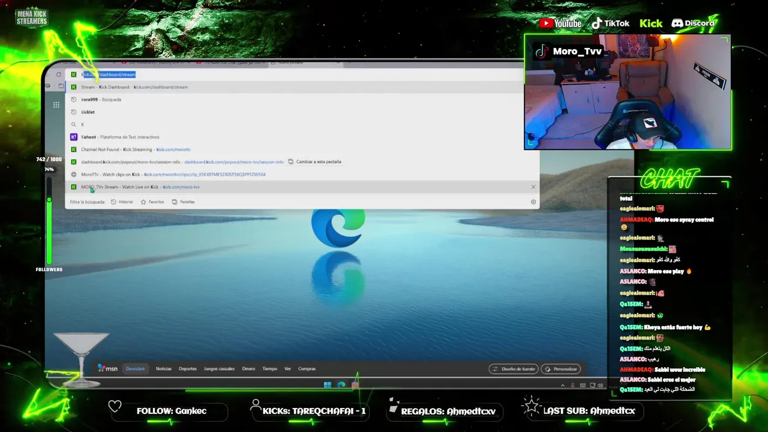Remove the MORO_TVv Stream suggestion with X
Image resolution: width=768 pixels, height=432 pixels.
pyautogui.click(x=533, y=187)
